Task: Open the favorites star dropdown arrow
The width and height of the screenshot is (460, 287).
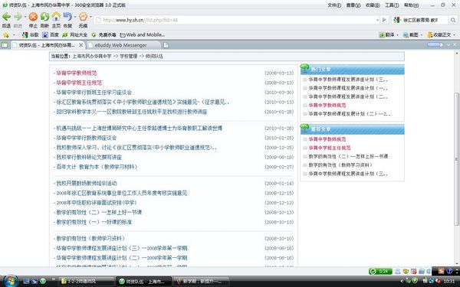Action: tap(14, 35)
